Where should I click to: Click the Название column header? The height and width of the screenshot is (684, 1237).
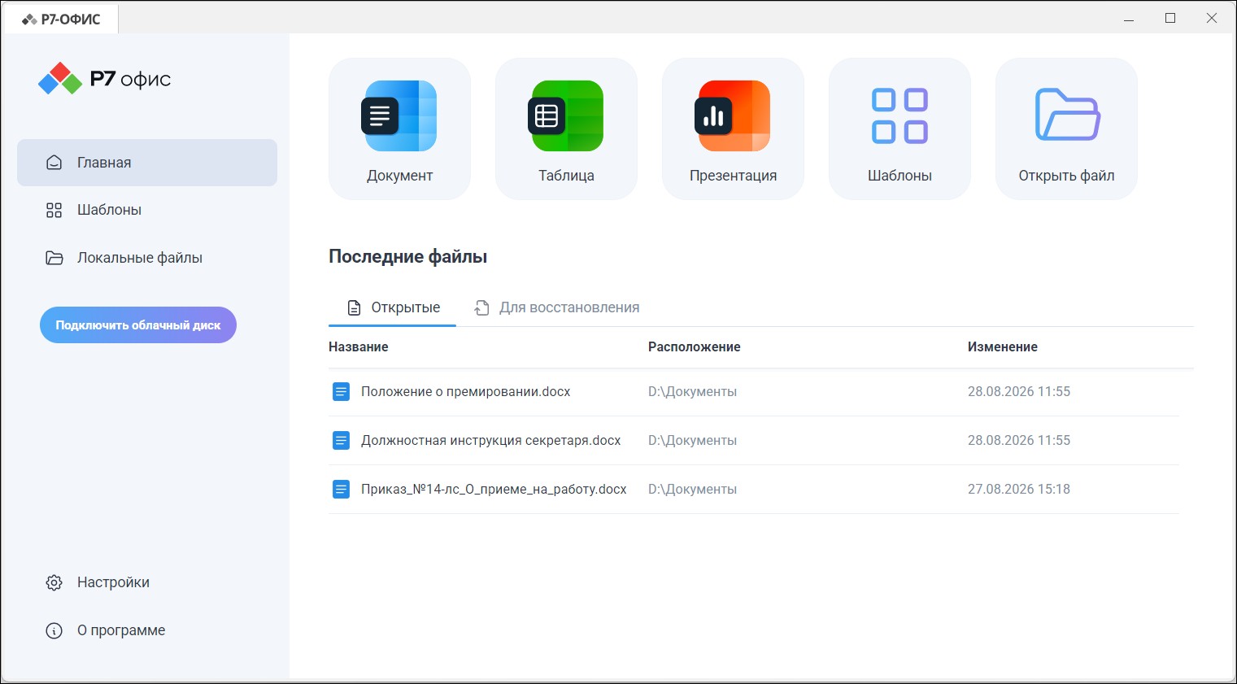[x=359, y=347]
